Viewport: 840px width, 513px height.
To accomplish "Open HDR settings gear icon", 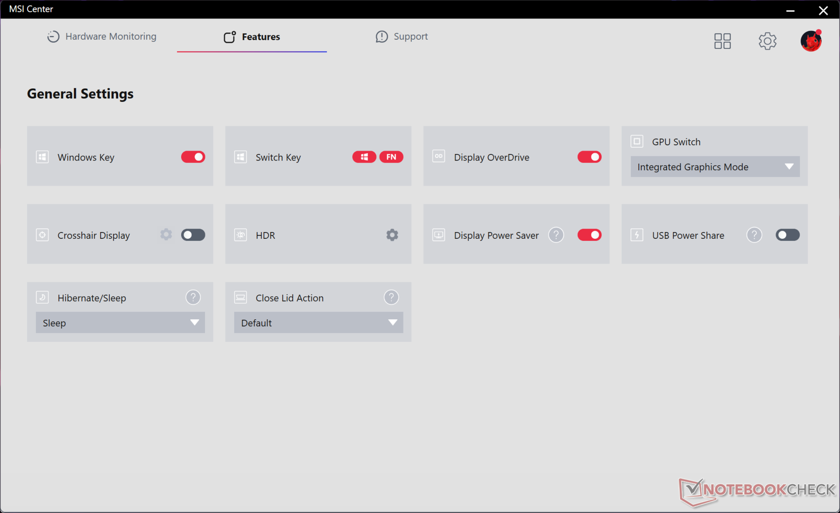I will (x=392, y=235).
